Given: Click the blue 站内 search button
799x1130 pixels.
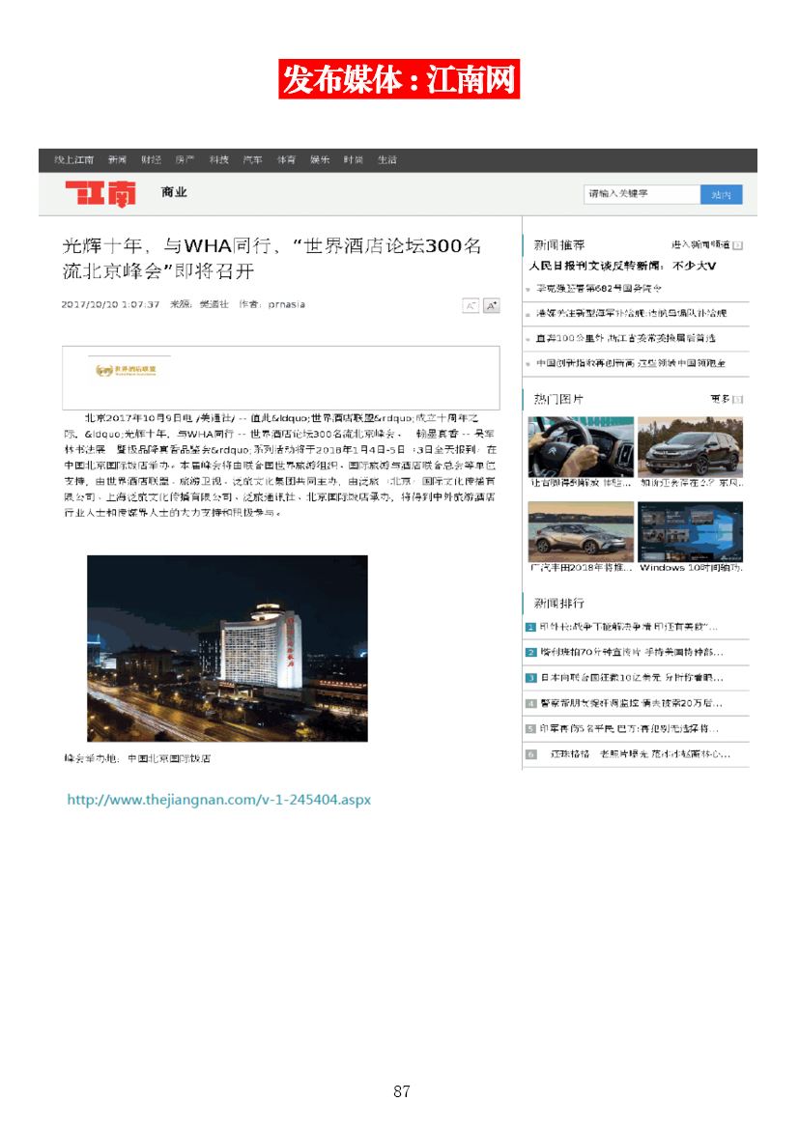Looking at the screenshot, I should [721, 194].
